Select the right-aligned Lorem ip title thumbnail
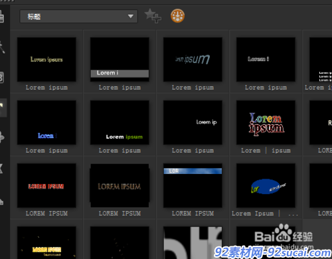This screenshot has width=332, height=259. 193,122
